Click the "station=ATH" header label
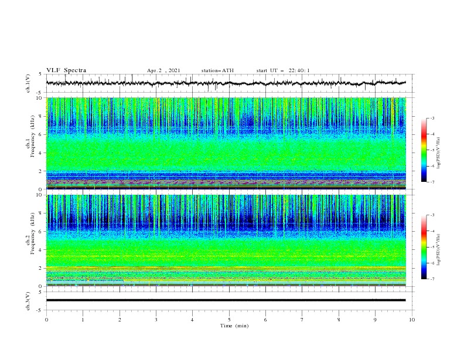 217,70
